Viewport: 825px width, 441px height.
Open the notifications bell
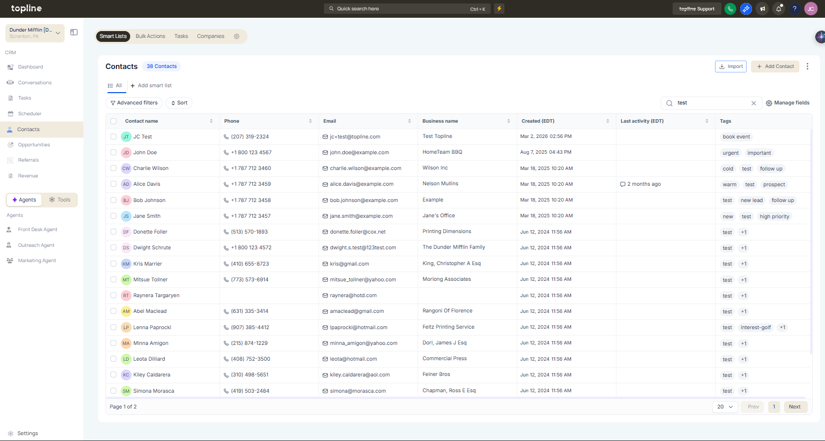click(779, 9)
